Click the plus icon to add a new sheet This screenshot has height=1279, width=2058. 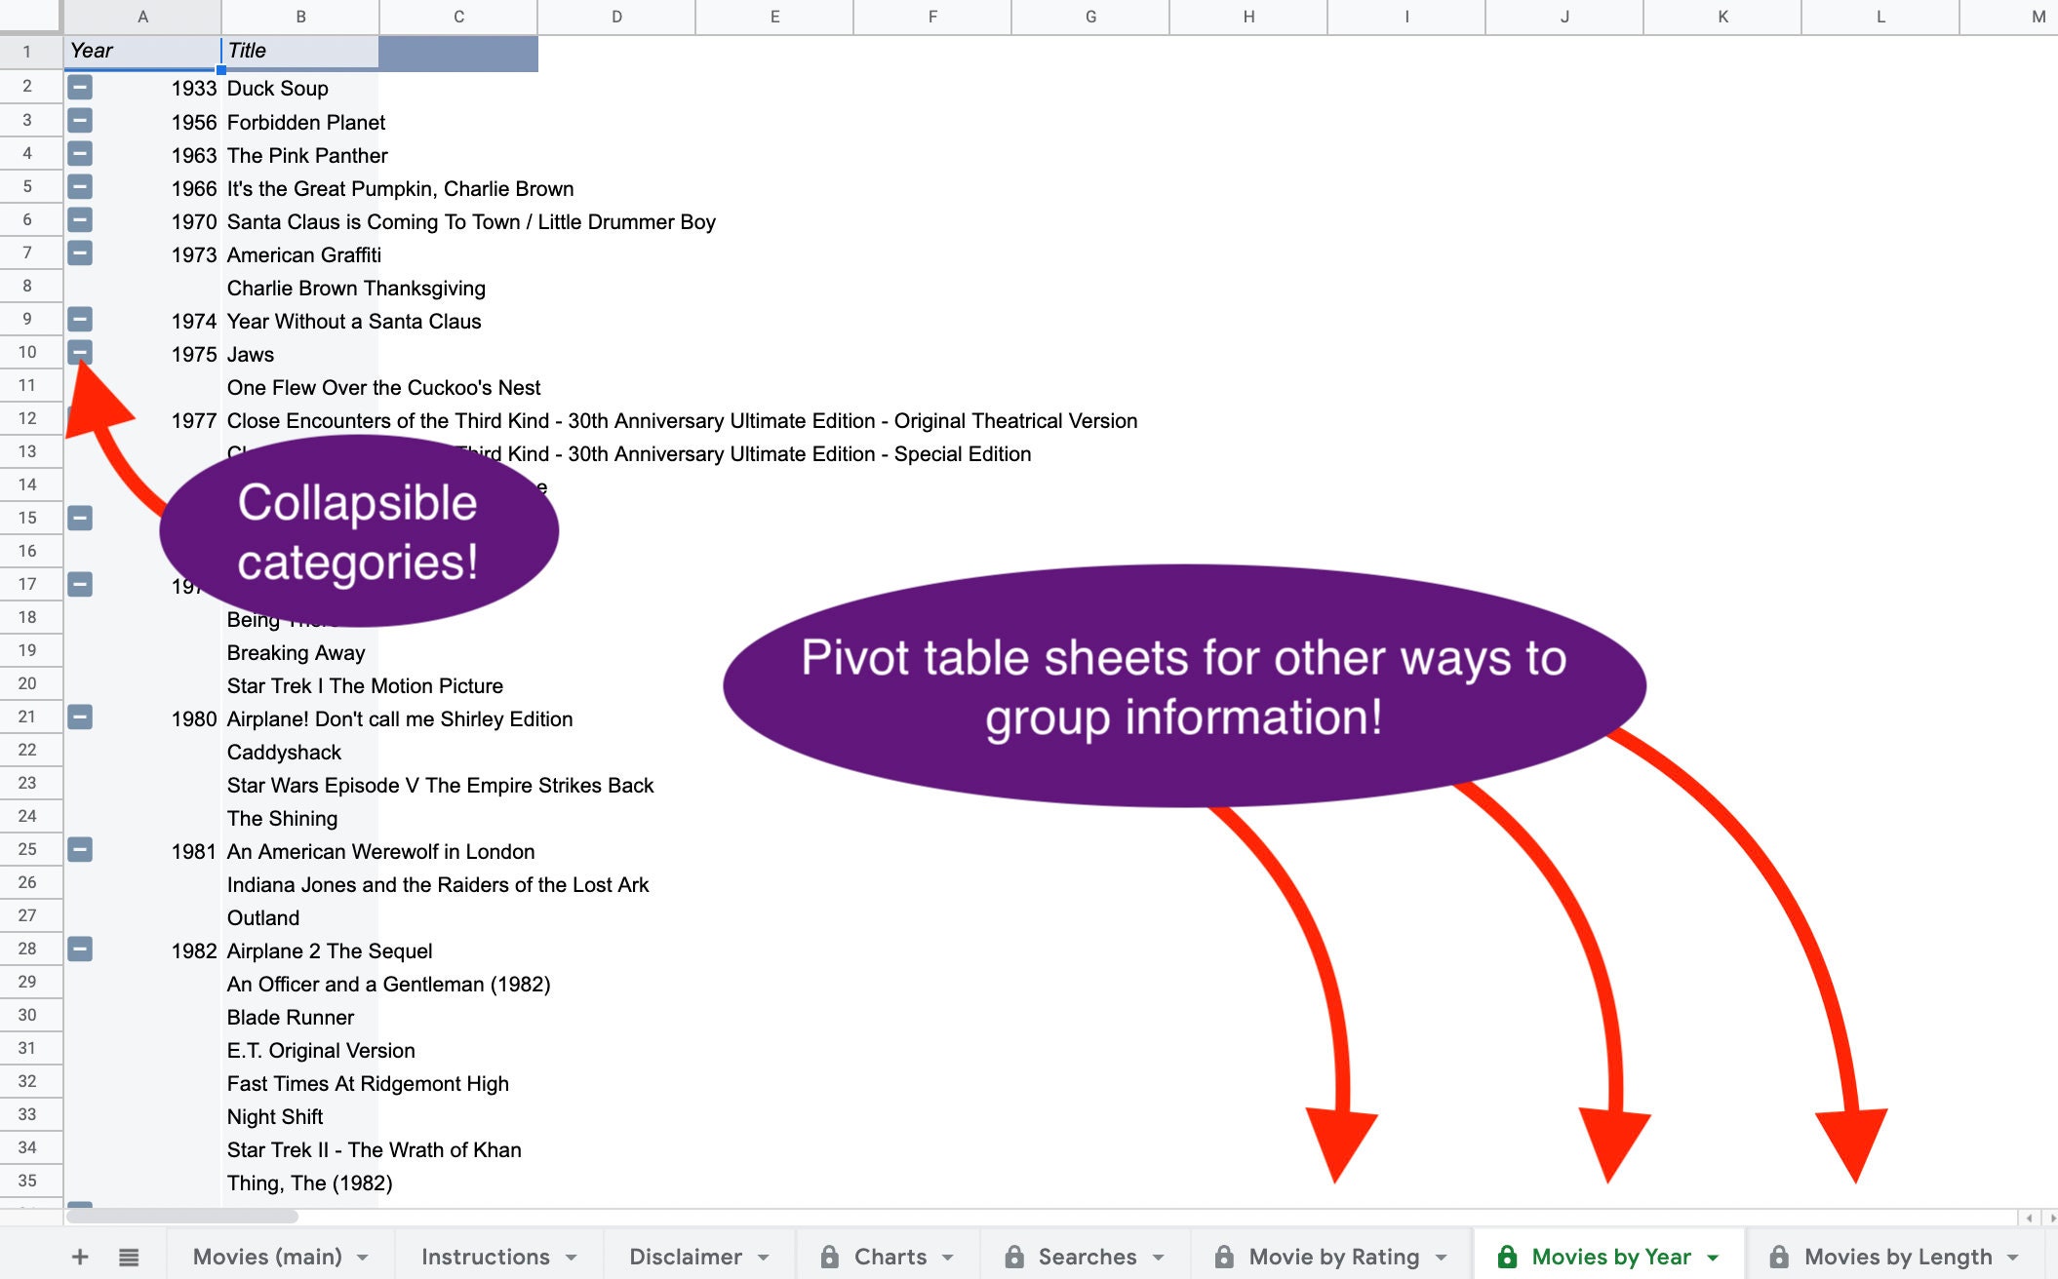tap(80, 1257)
